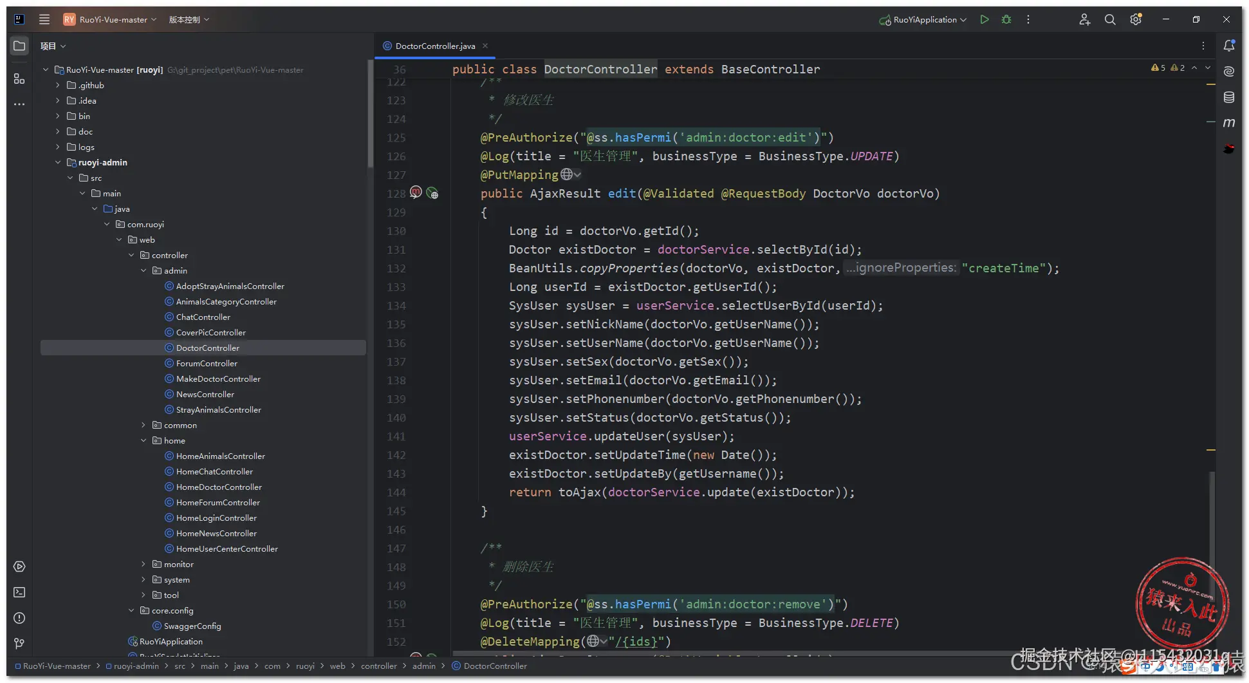Select HomeLoginController in the tree
1249x683 pixels.
point(216,518)
